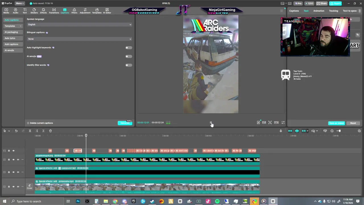Click the Reset button
The width and height of the screenshot is (364, 205).
pyautogui.click(x=353, y=123)
